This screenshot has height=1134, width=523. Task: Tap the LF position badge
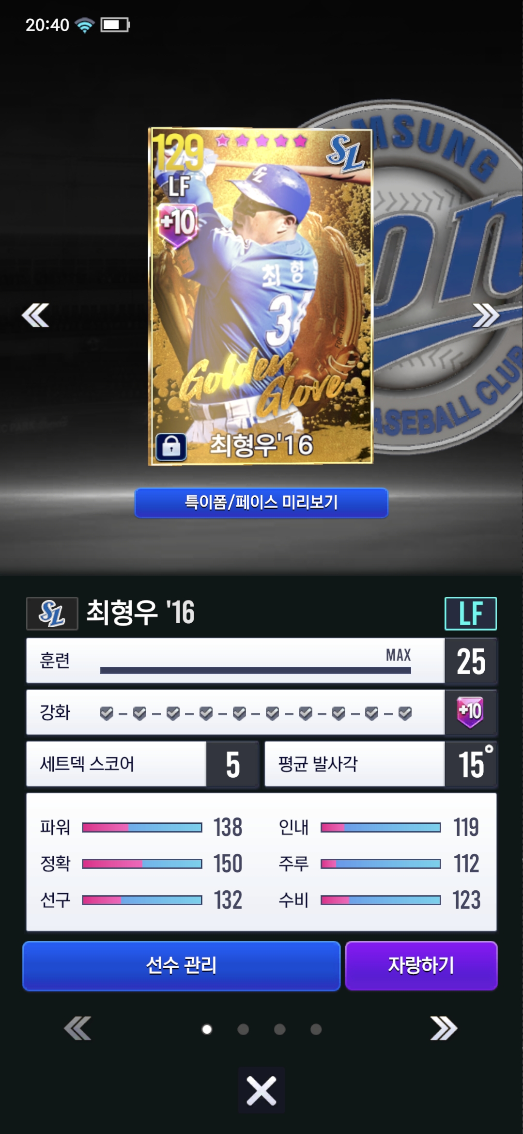coord(471,614)
